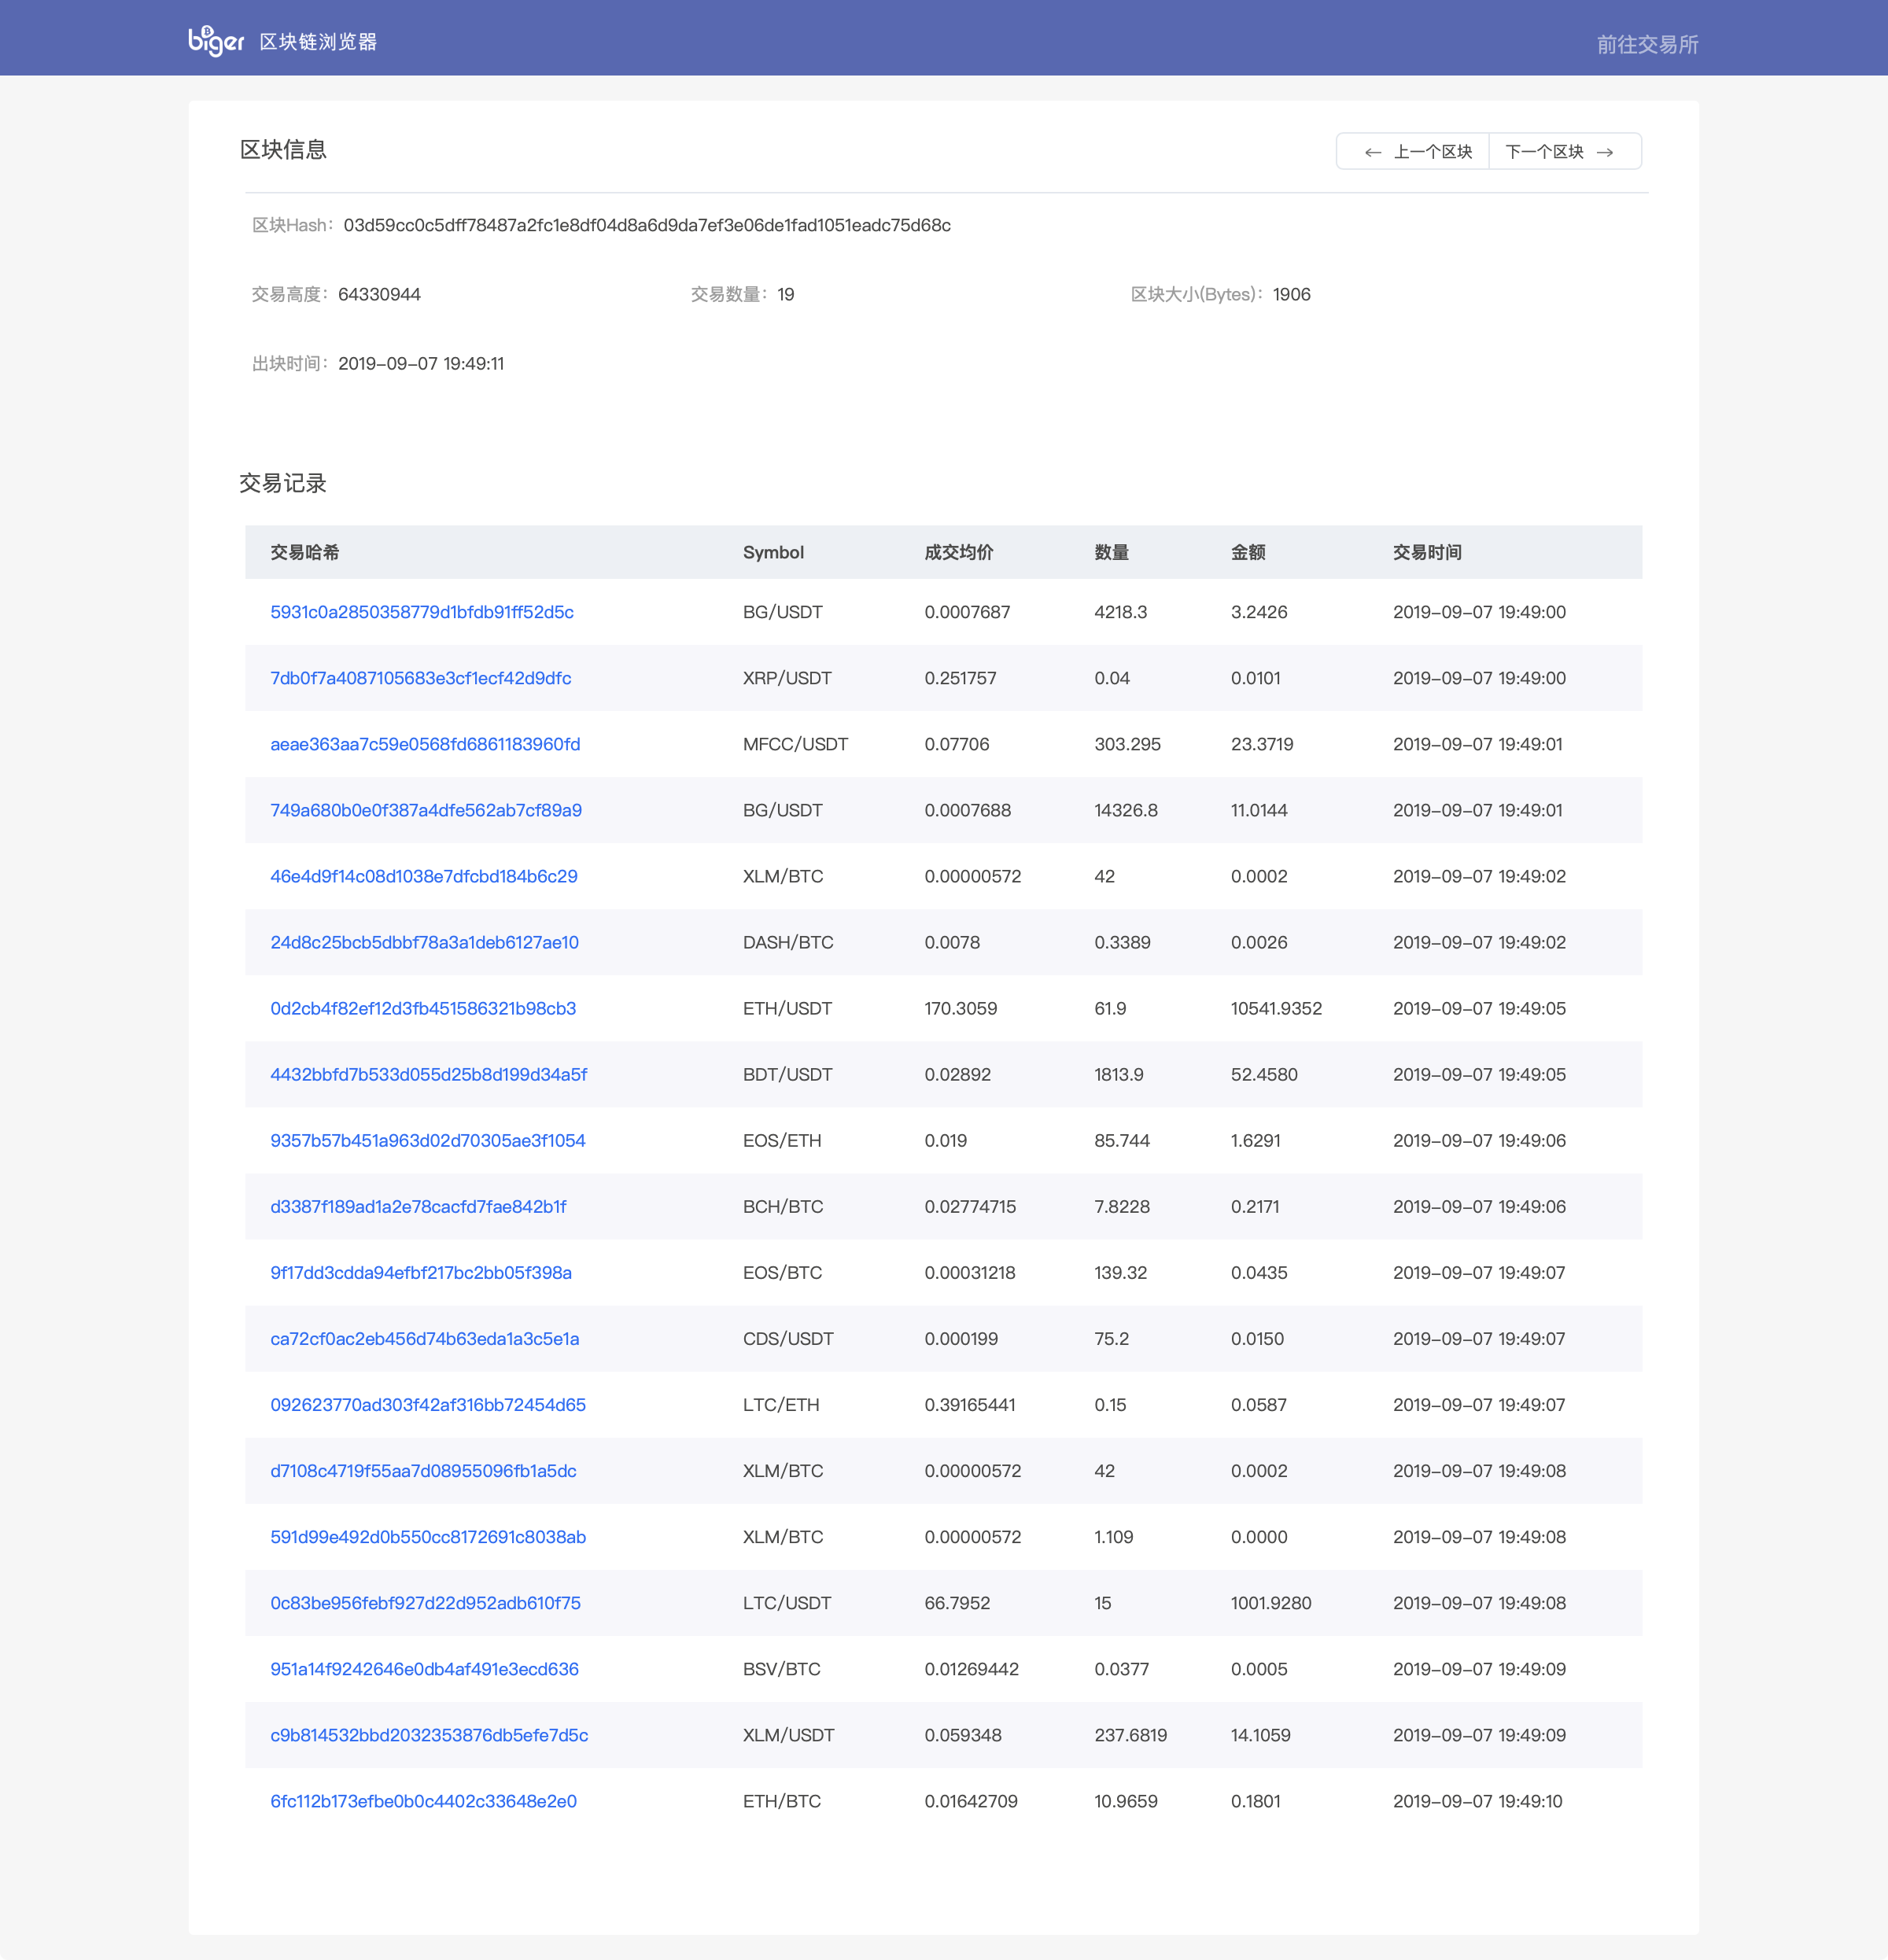Open the last transaction 6fc112b173efbe0b...
This screenshot has width=1888, height=1960.
423,1800
